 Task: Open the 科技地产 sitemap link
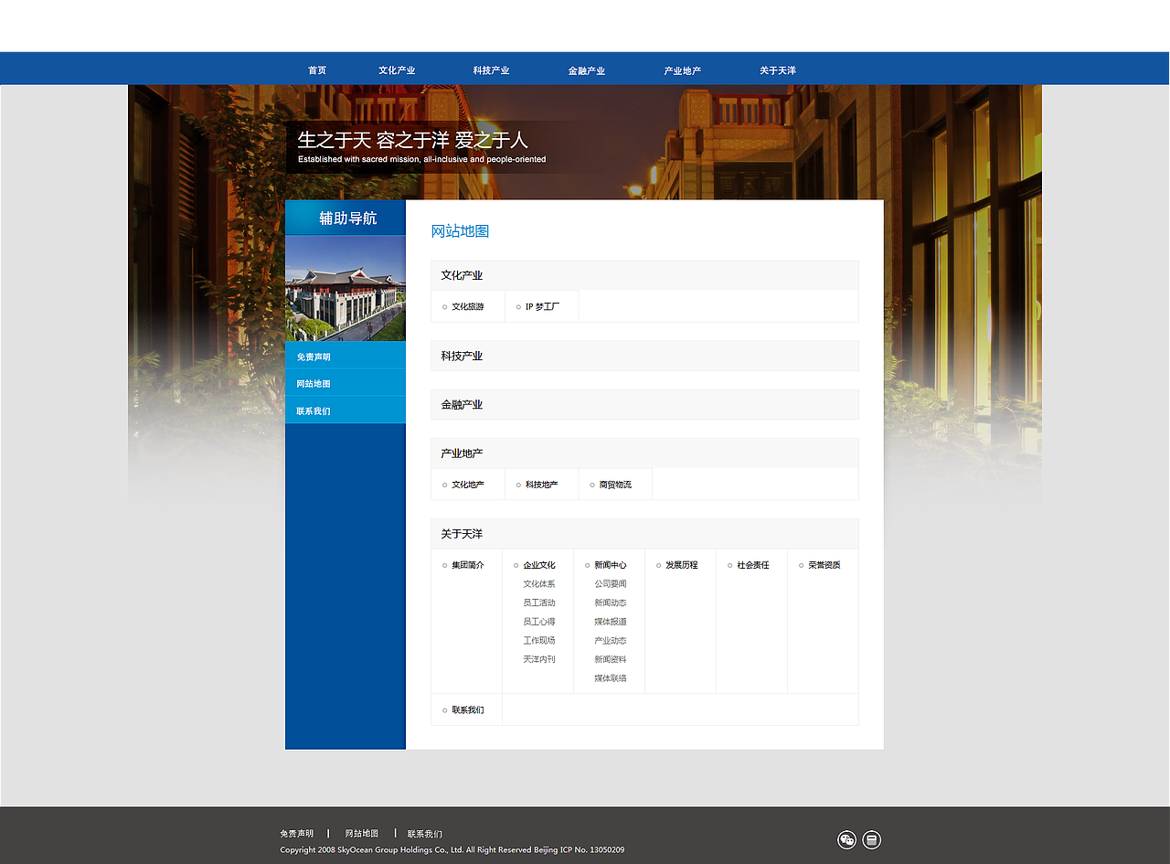[x=541, y=485]
